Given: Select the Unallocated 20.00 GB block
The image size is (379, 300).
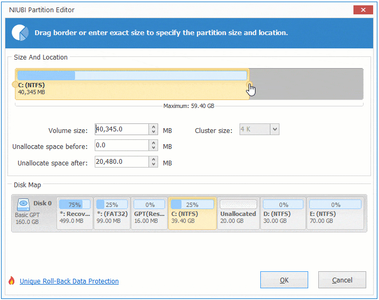Looking at the screenshot, I should pyautogui.click(x=238, y=213).
